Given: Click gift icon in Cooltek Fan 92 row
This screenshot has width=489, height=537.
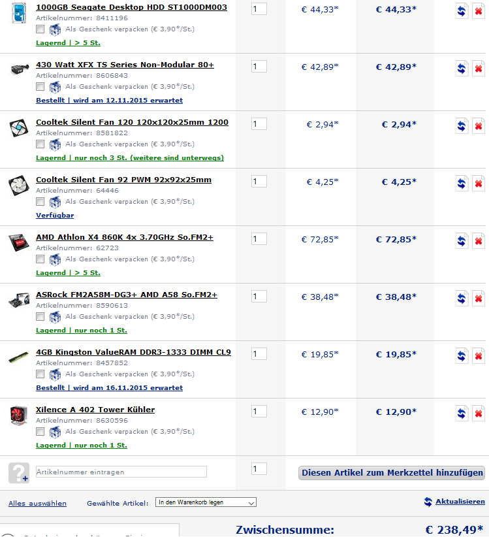Looking at the screenshot, I should click(55, 203).
